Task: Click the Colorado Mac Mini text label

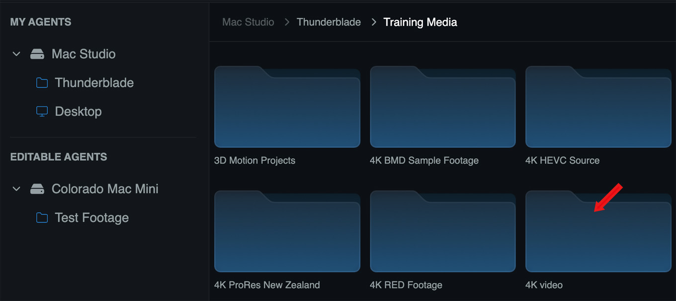Action: pos(105,189)
